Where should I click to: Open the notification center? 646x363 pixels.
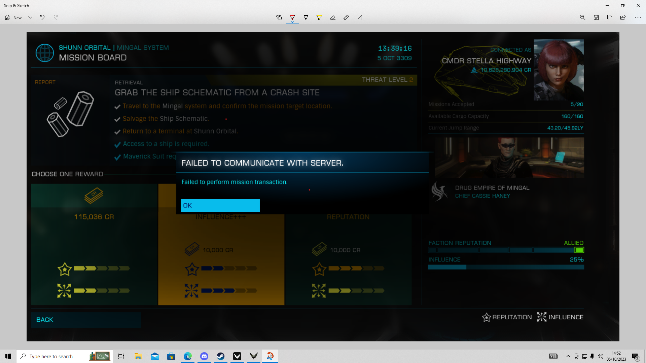pos(636,357)
